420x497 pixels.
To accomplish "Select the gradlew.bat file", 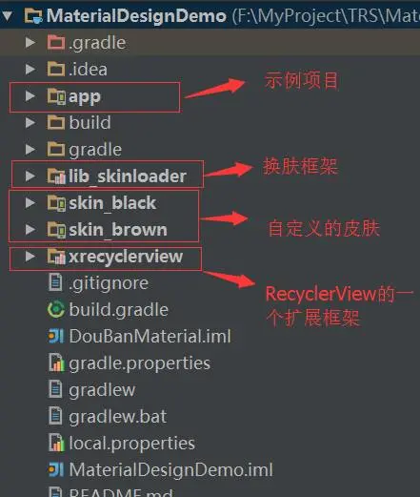I will click(x=117, y=416).
